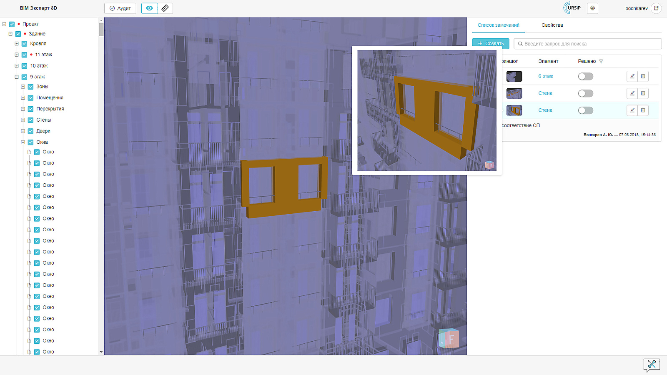Edit the second Стена remark with blue-gray thumbnail
Viewport: 667px width, 375px height.
(x=632, y=93)
